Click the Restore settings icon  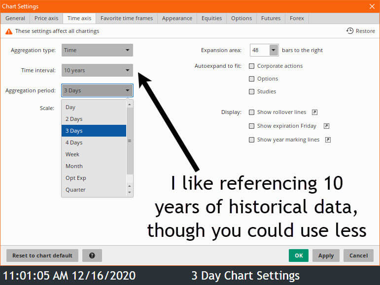point(350,31)
